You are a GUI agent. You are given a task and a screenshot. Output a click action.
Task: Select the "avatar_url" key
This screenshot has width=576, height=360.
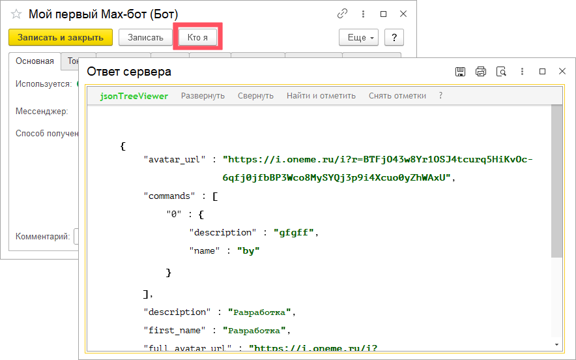pos(175,160)
